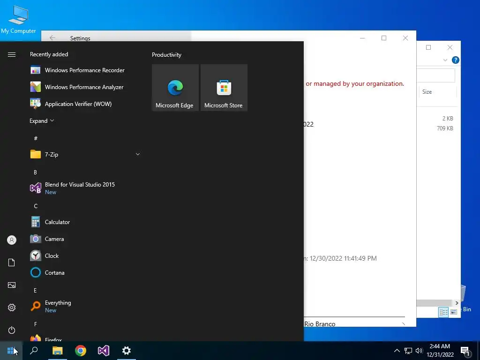Open Pictures from Start sidebar

tap(12, 285)
